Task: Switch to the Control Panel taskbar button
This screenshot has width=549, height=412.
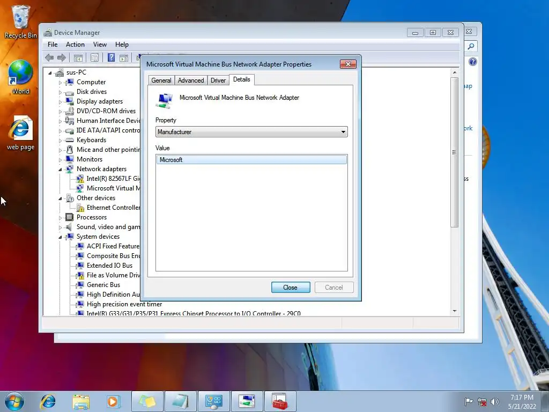Action: click(x=213, y=401)
